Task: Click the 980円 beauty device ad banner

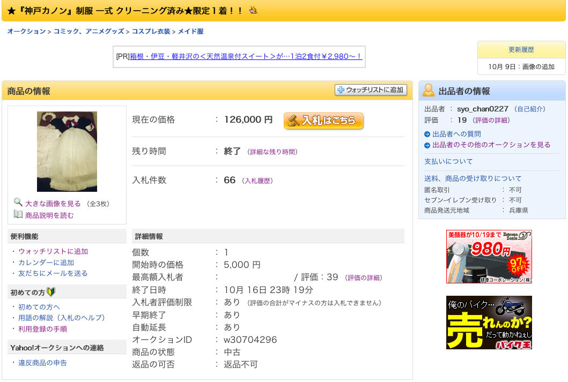Action: (x=489, y=257)
